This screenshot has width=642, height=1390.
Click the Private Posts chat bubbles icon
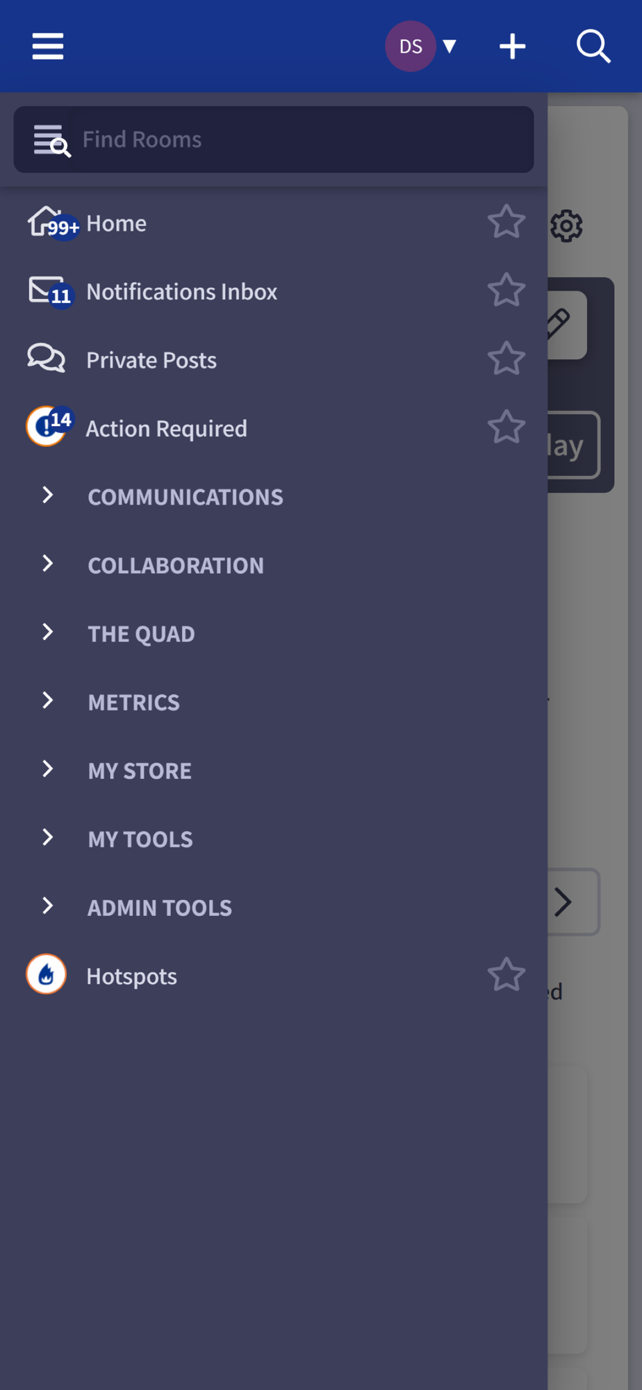[47, 359]
